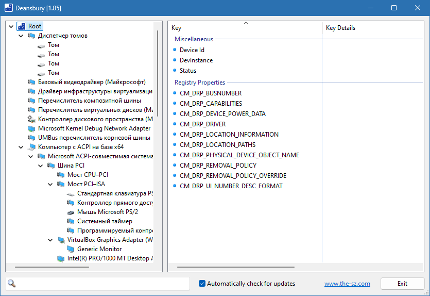Click the Root node icon

click(22, 26)
